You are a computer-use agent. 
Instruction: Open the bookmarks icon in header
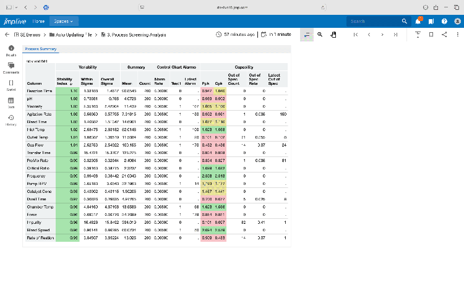point(430,21)
